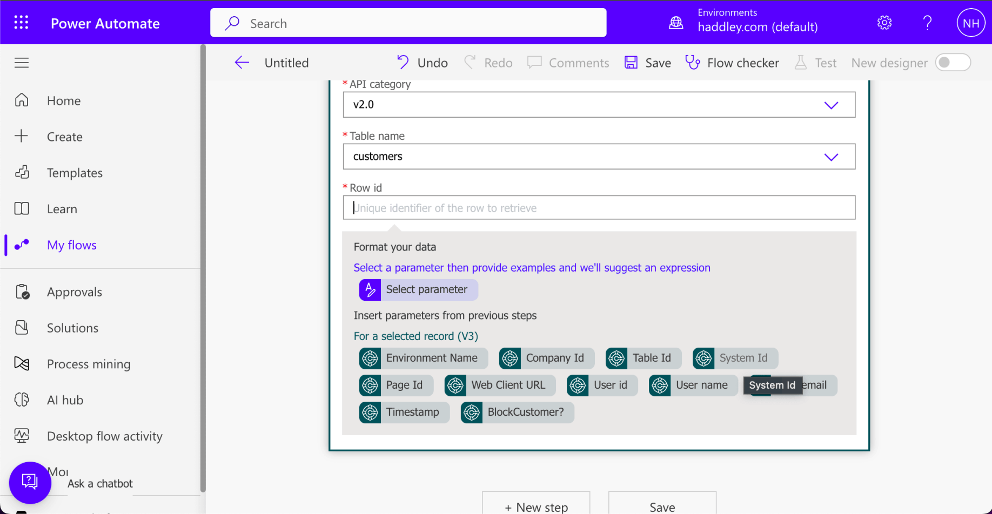Open the NH account avatar
Screen dimensions: 992x514
pyautogui.click(x=970, y=23)
